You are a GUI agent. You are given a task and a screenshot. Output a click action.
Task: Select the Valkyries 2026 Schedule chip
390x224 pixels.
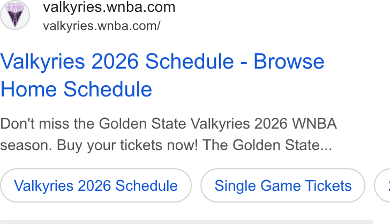point(96,185)
